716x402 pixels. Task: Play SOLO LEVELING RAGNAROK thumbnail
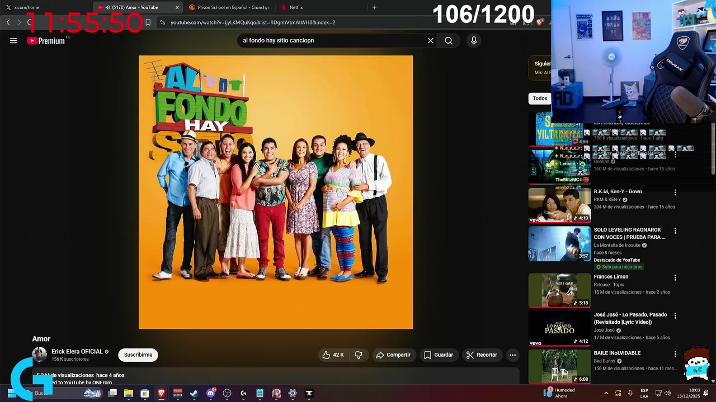tap(559, 243)
